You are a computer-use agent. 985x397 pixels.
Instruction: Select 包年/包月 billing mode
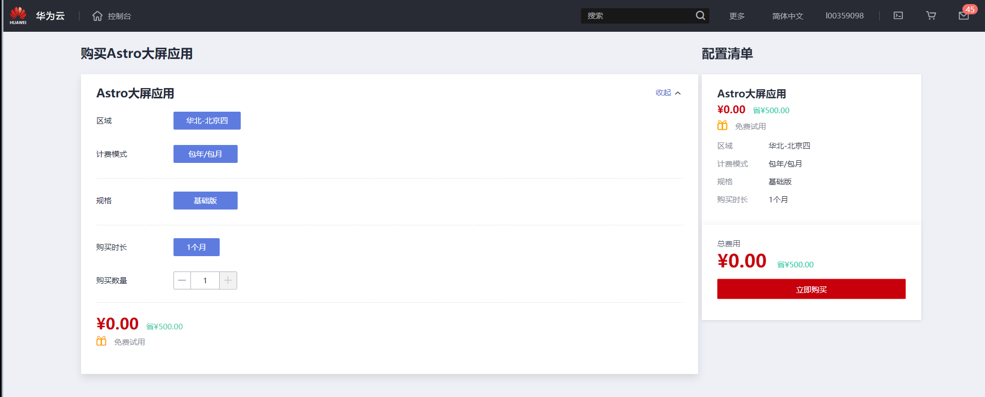[205, 154]
